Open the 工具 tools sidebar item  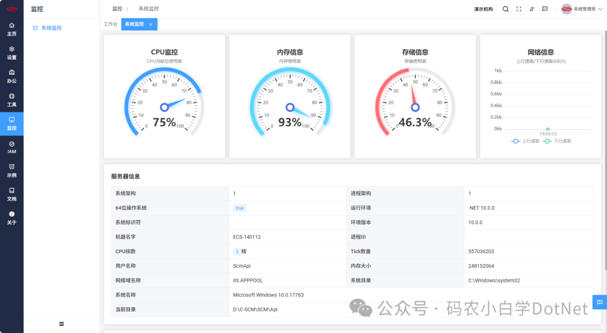(x=12, y=100)
